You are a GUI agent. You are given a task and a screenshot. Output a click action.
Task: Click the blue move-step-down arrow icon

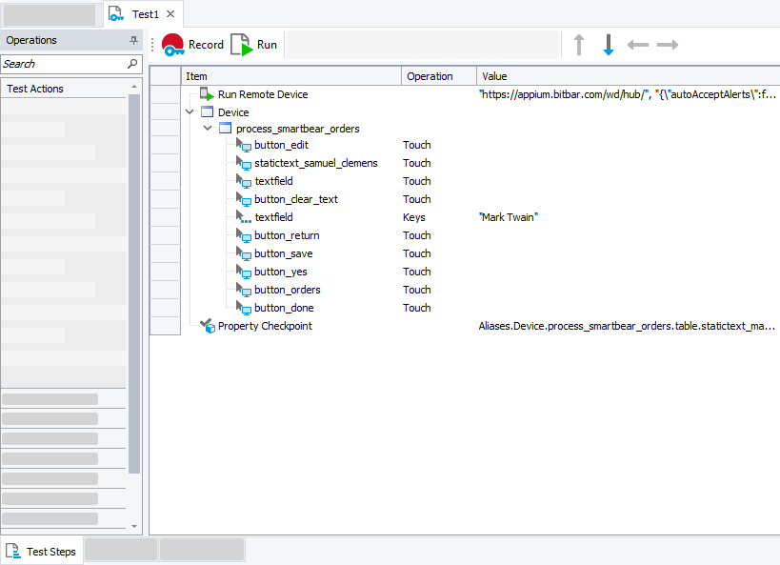609,44
